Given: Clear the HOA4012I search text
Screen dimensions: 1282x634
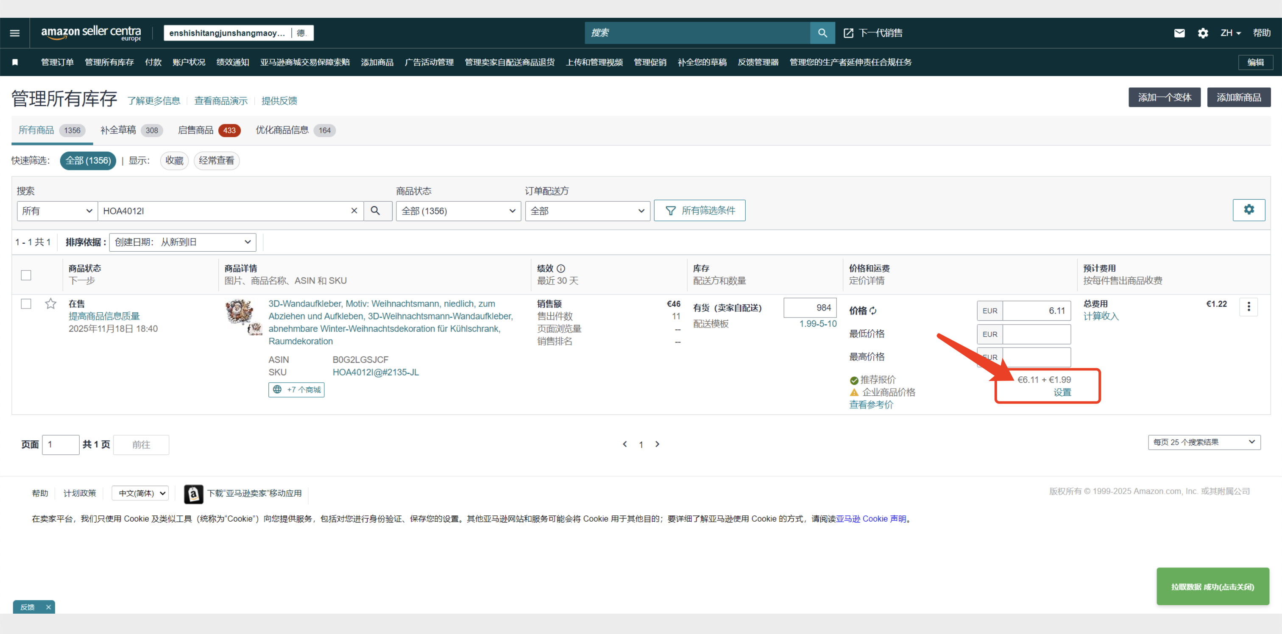Looking at the screenshot, I should point(354,211).
